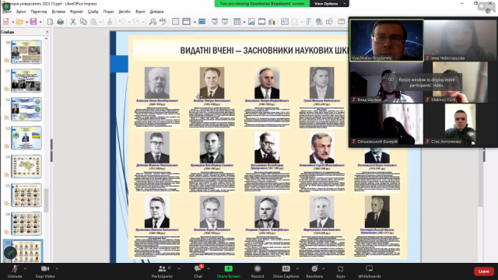Viewport: 498px width, 280px height.
Task: Toggle Unmute microphone
Action: tap(15, 271)
